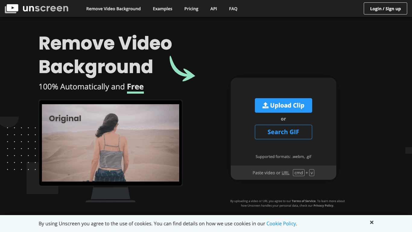The width and height of the screenshot is (412, 232).
Task: Open Remove Video Background nav item
Action: click(x=113, y=9)
